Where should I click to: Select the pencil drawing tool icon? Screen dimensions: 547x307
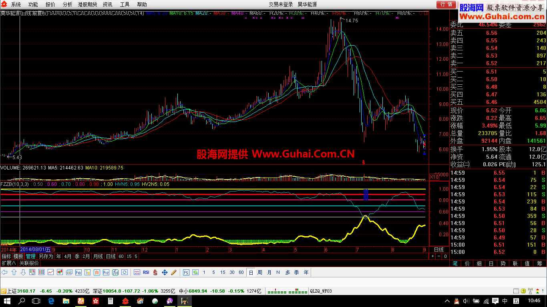[174, 272]
